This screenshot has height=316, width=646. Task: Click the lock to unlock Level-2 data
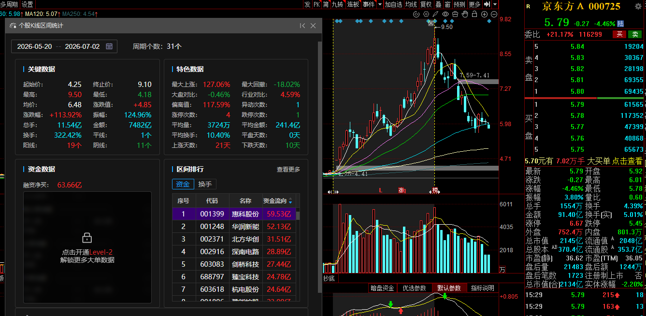pyautogui.click(x=87, y=237)
